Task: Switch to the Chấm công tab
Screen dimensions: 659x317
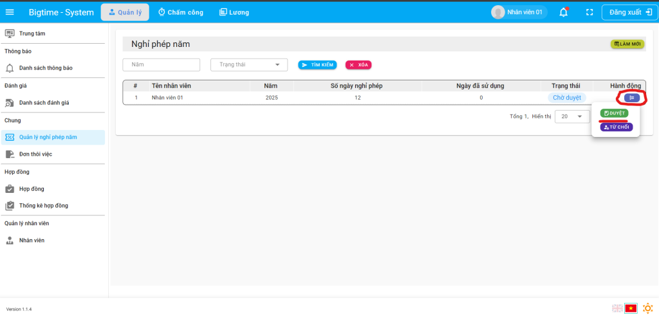Action: (182, 12)
